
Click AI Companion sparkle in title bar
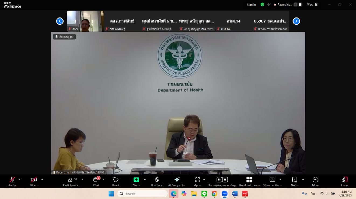pos(269,5)
